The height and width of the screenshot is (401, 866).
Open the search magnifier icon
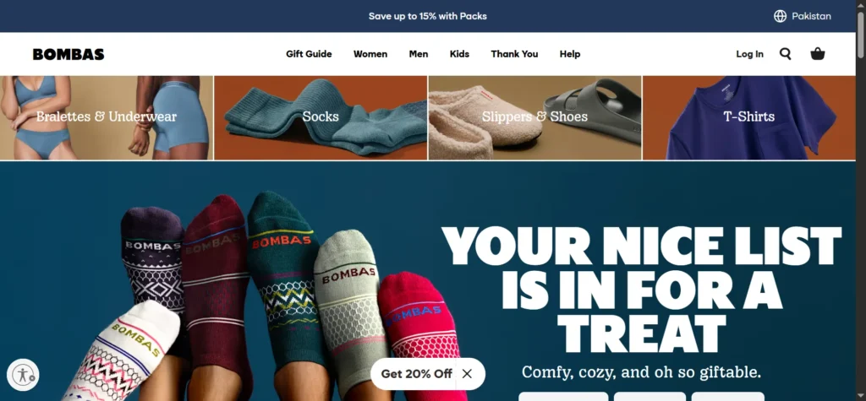785,53
